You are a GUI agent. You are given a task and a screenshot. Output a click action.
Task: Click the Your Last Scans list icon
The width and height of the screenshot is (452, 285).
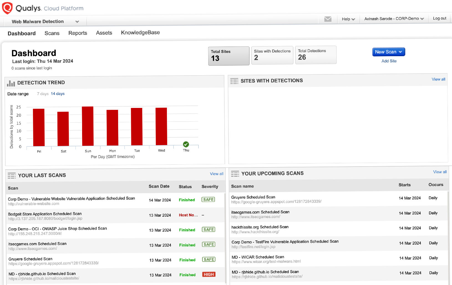tap(12, 175)
